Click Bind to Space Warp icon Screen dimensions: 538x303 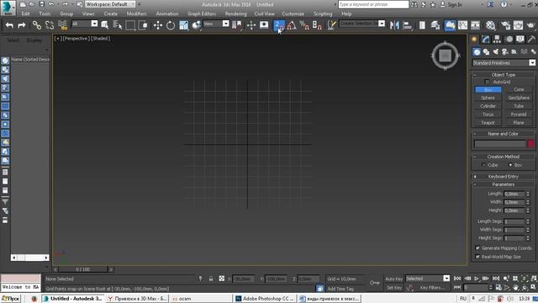click(x=62, y=25)
